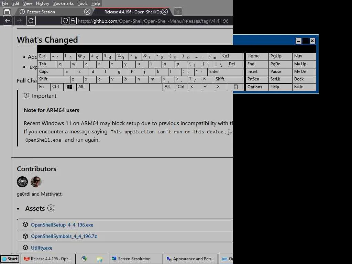The width and height of the screenshot is (352, 264).
Task: Open a new tab with plus button
Action: point(178,12)
